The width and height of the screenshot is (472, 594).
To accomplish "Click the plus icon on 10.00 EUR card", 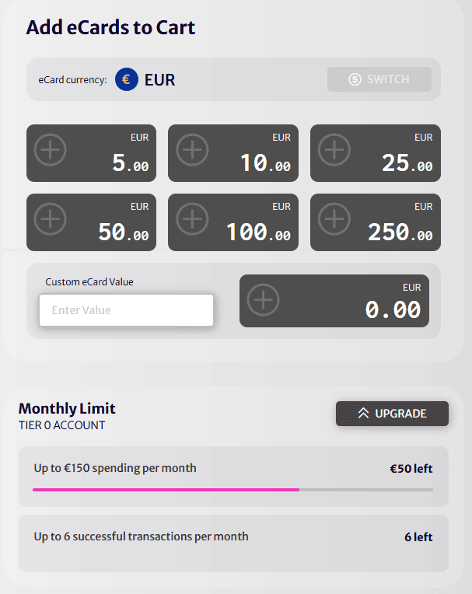I will pos(192,149).
